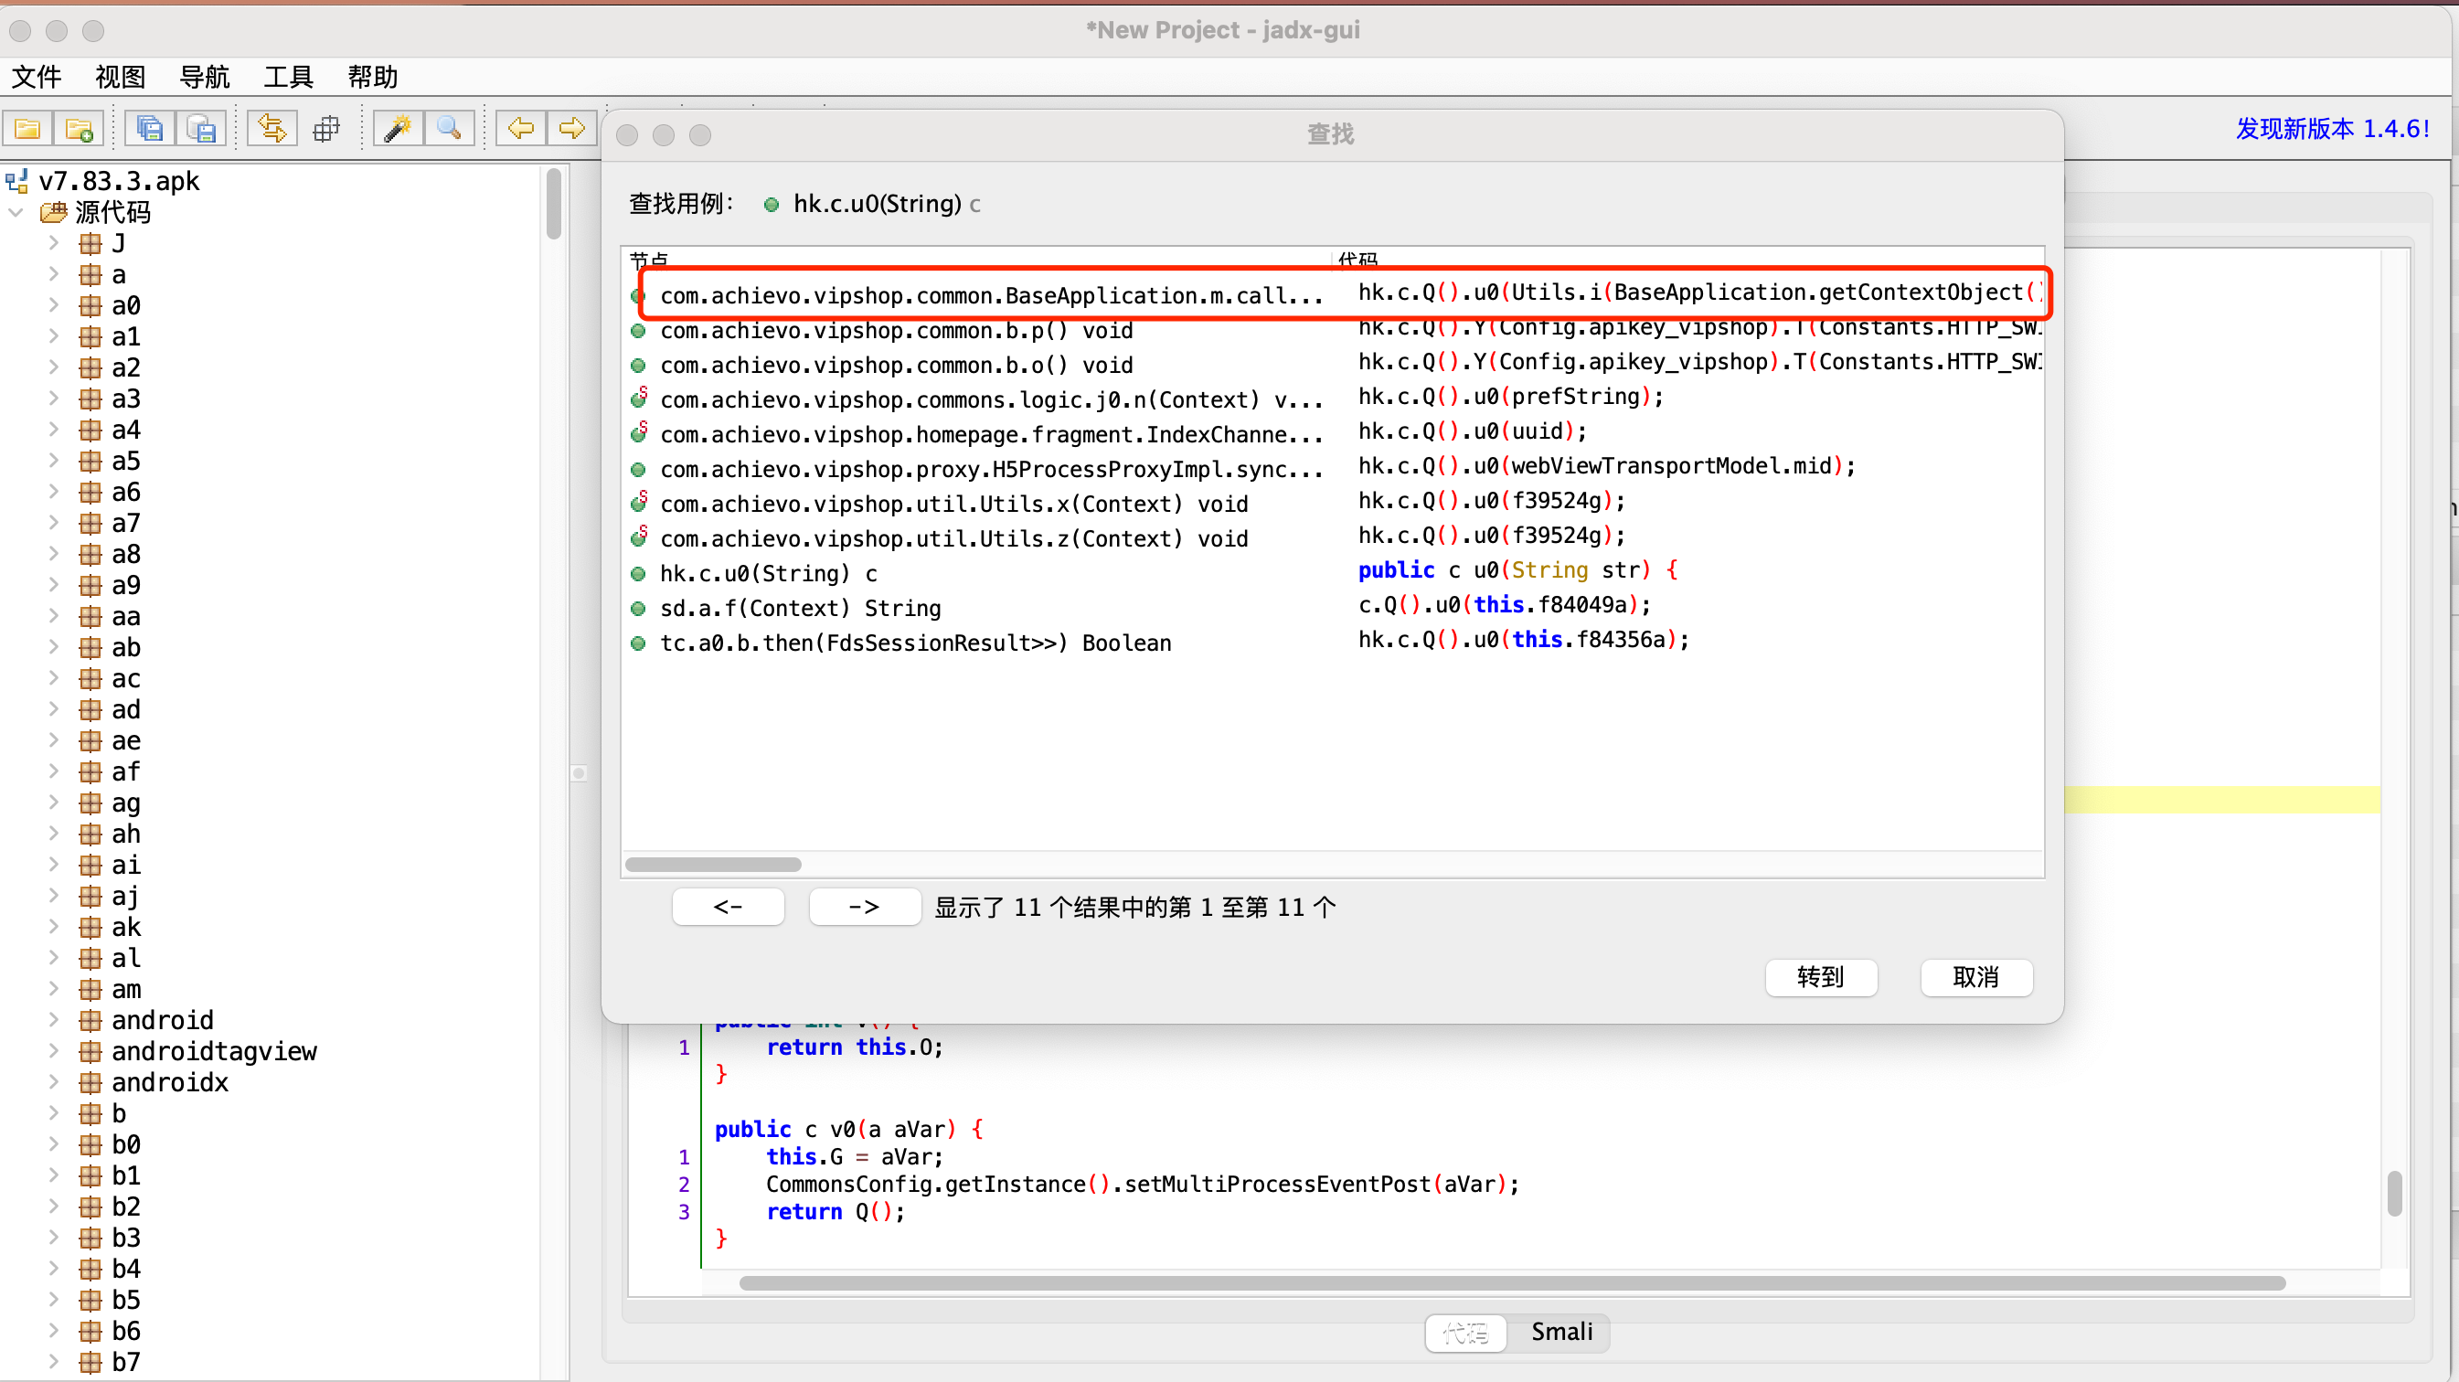Click the 转到 go-to button
2459x1382 pixels.
(1820, 977)
